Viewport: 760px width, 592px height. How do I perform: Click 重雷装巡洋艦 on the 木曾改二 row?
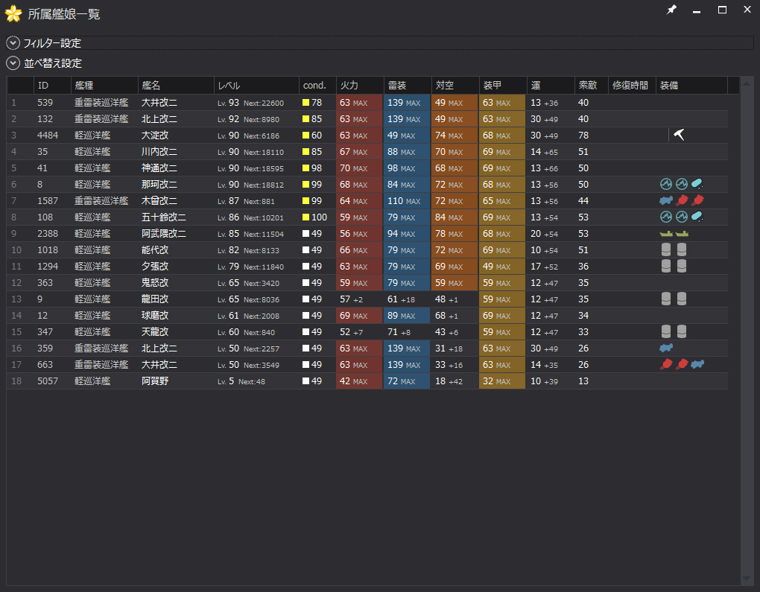(x=101, y=200)
